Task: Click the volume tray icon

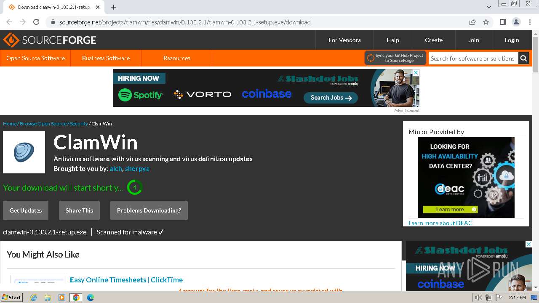Action: click(479, 298)
